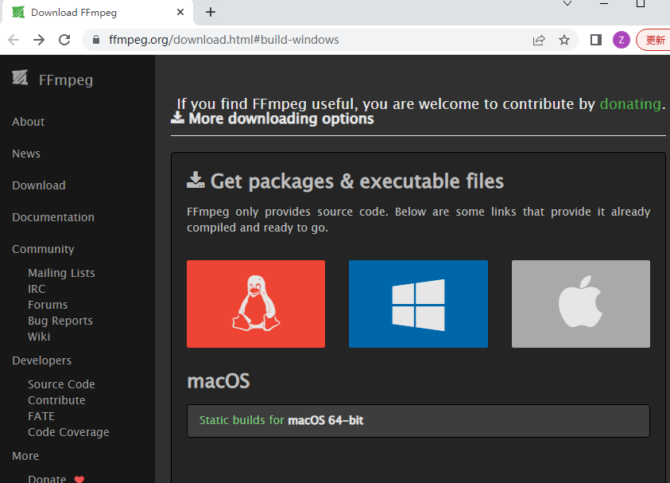Click the Apple logo download tile
The width and height of the screenshot is (670, 483).
[580, 304]
